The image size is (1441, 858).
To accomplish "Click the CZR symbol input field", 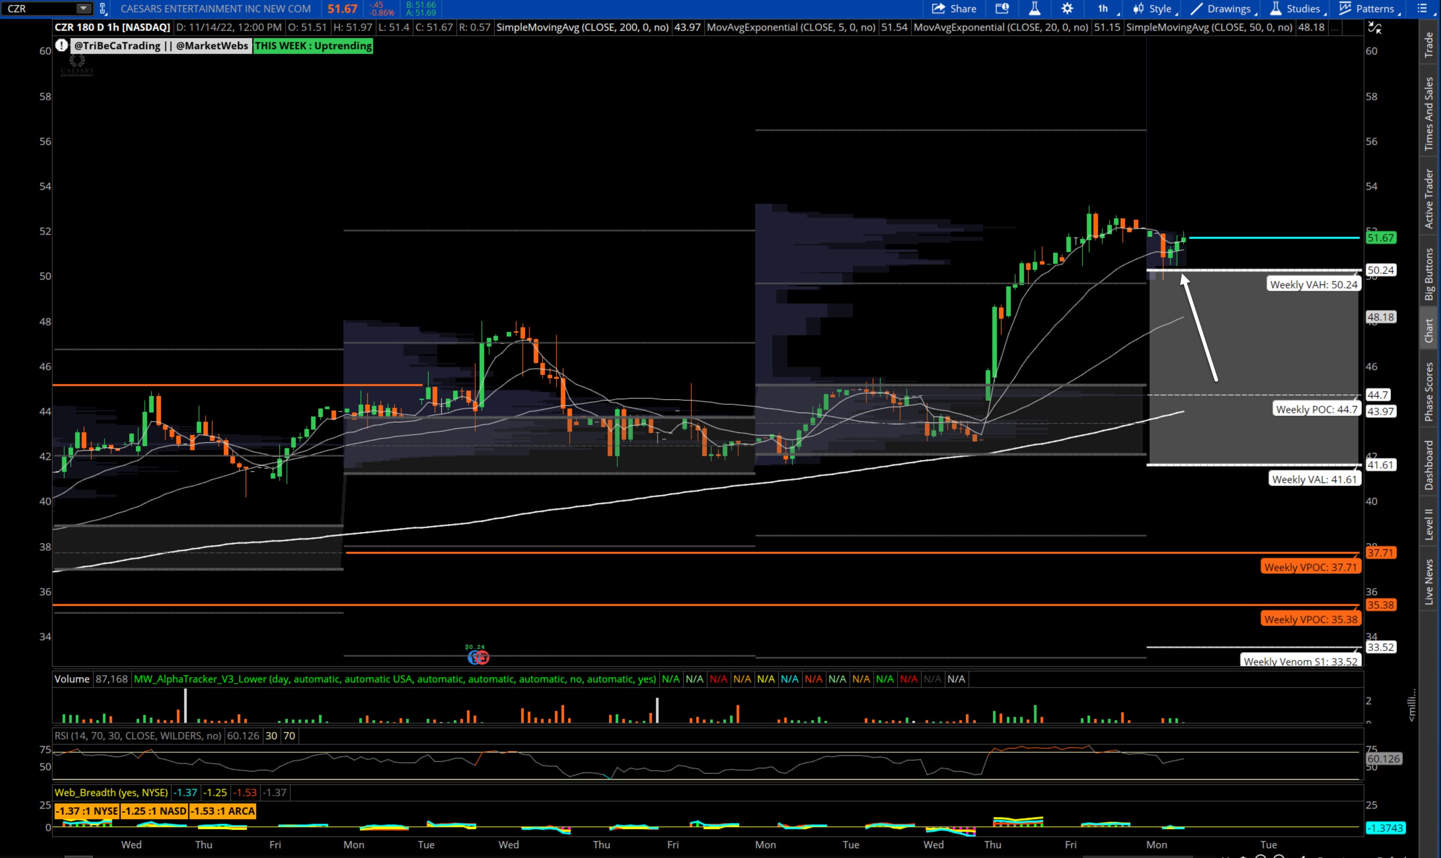I will 41,9.
